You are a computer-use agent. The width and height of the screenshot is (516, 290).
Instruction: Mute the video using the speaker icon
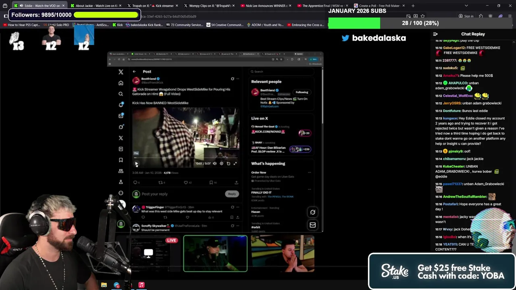click(x=214, y=164)
